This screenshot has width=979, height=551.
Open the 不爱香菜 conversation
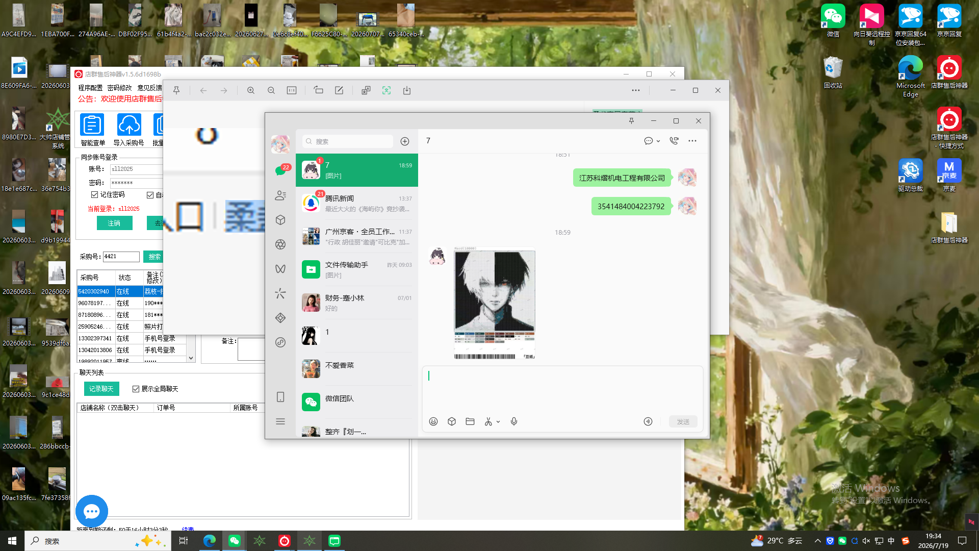[357, 369]
